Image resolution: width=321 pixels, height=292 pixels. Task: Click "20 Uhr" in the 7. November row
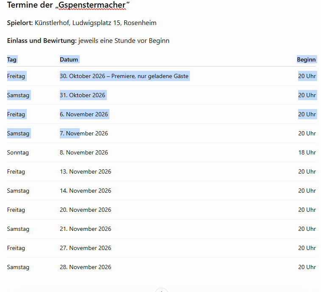click(307, 133)
